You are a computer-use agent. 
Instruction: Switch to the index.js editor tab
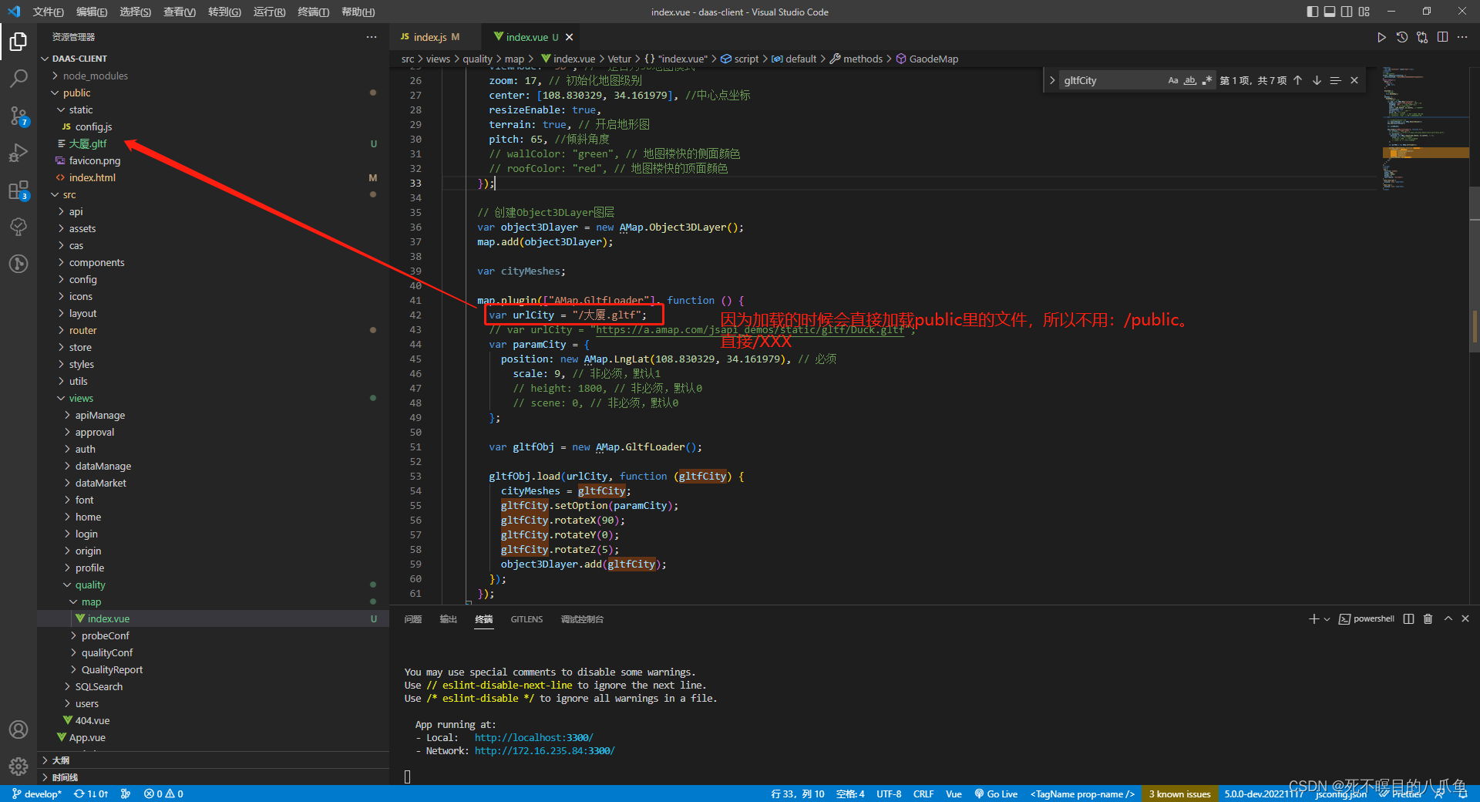430,37
